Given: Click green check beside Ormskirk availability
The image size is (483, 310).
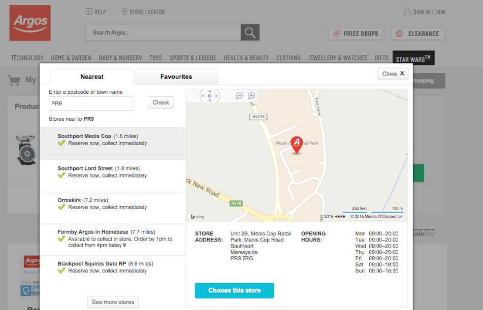Looking at the screenshot, I should 61,207.
